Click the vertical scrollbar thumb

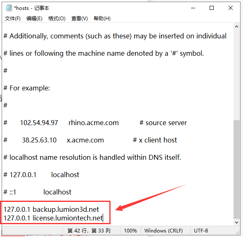tap(236, 170)
